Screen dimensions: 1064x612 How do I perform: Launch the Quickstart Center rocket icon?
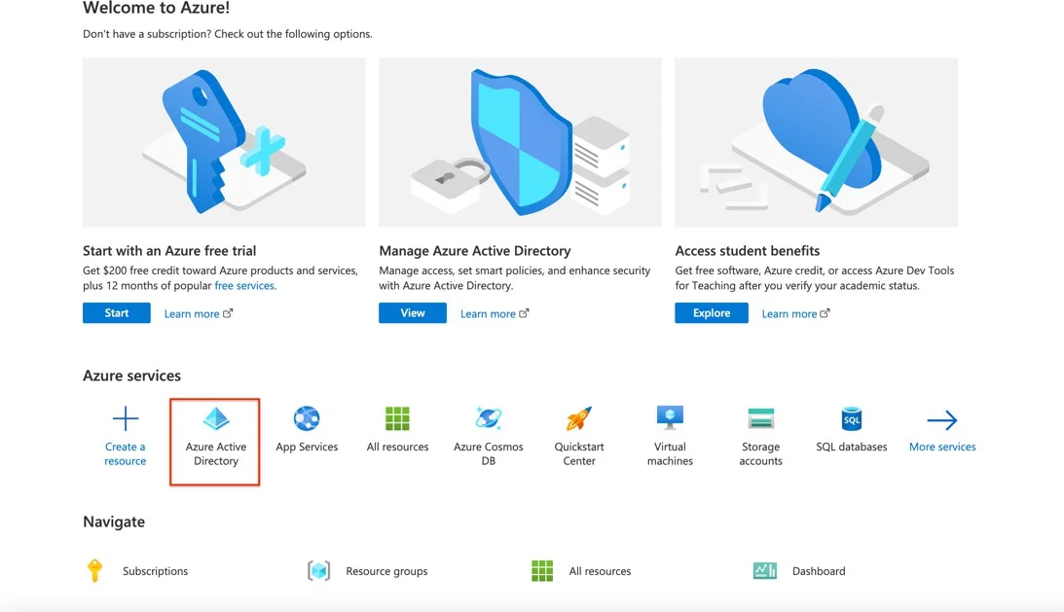pyautogui.click(x=579, y=418)
